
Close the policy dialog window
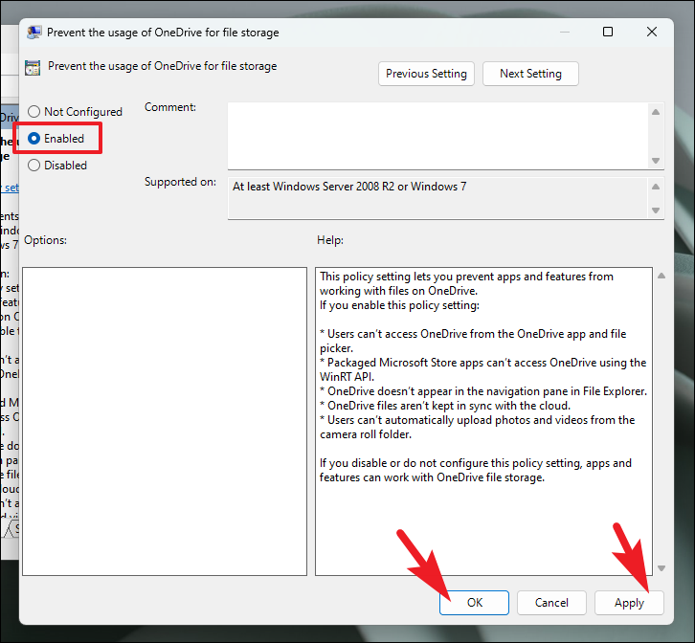[x=652, y=32]
